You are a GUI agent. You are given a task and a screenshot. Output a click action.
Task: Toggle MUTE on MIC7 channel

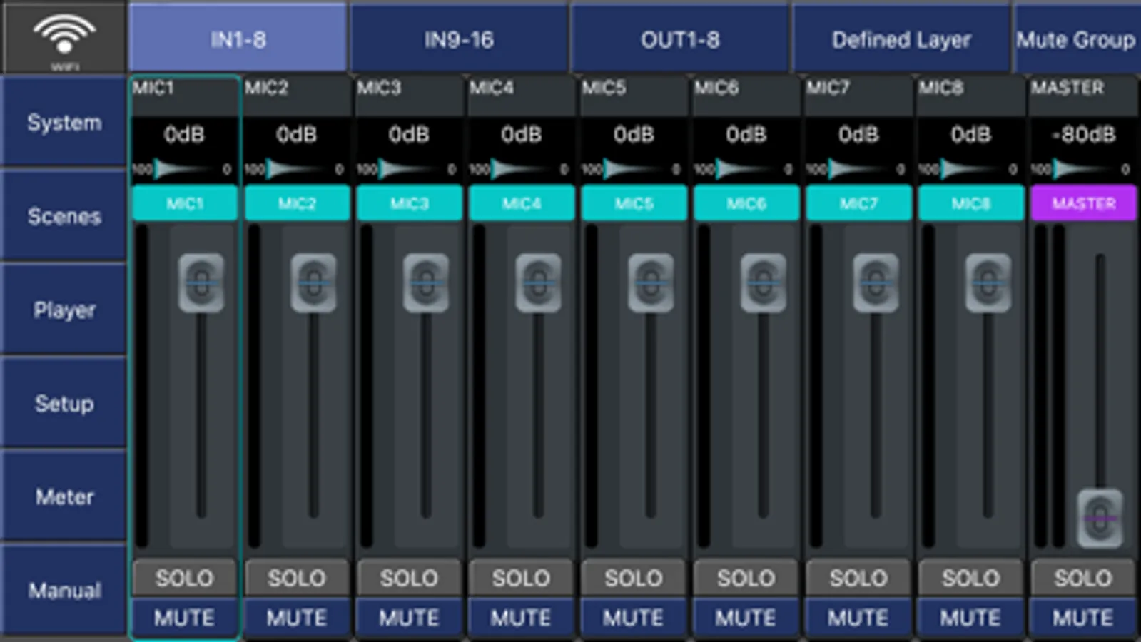tap(858, 617)
